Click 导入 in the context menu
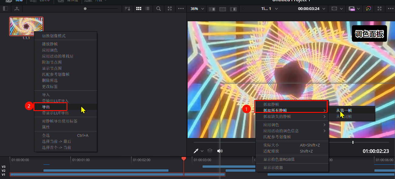This screenshot has height=179, width=395. click(x=46, y=95)
